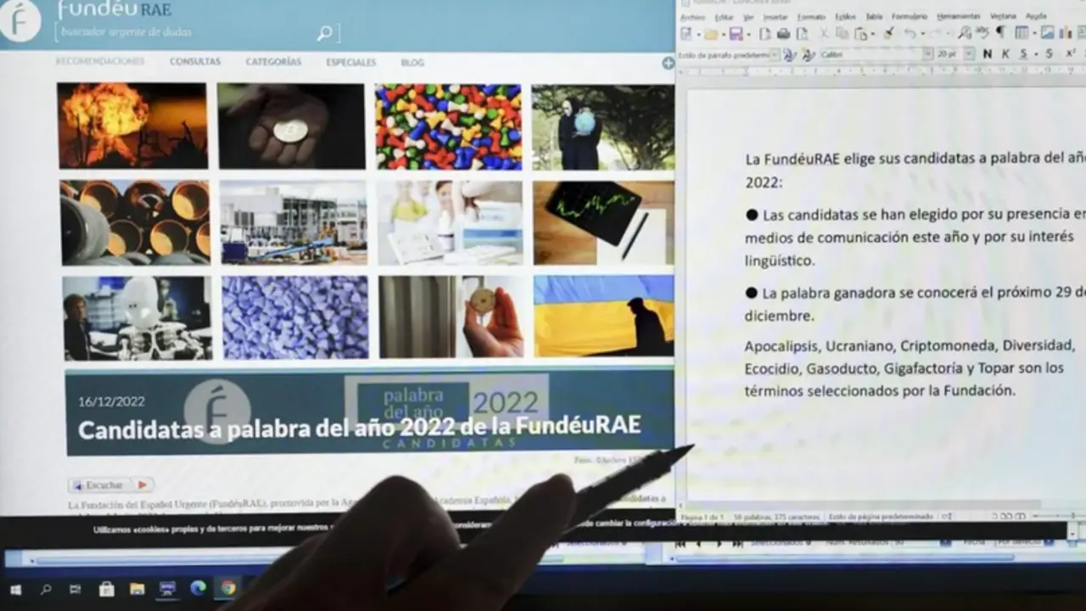Click the plus icon beside the site navigation
The height and width of the screenshot is (611, 1086).
tap(669, 63)
